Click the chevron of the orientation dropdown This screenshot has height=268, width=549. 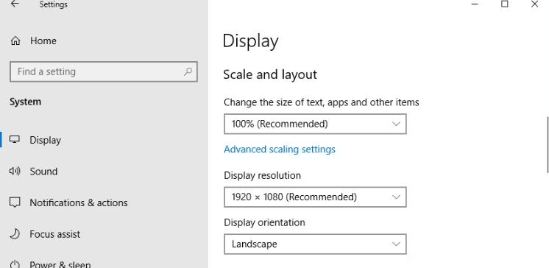pyautogui.click(x=396, y=244)
